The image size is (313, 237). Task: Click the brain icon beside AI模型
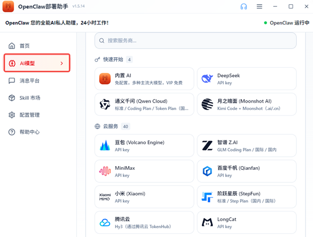click(12, 64)
